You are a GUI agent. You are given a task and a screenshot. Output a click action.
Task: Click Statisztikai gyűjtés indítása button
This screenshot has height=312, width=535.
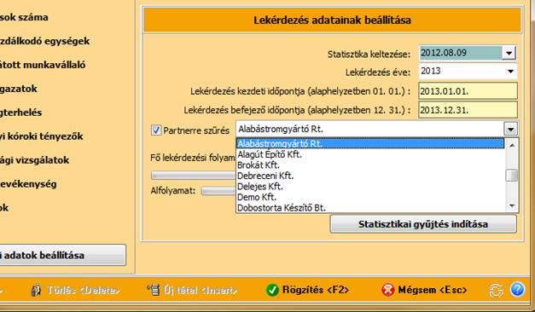[x=423, y=224]
